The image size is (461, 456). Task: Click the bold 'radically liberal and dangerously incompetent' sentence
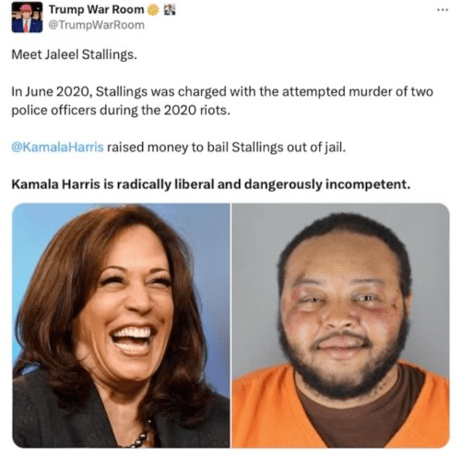[211, 184]
